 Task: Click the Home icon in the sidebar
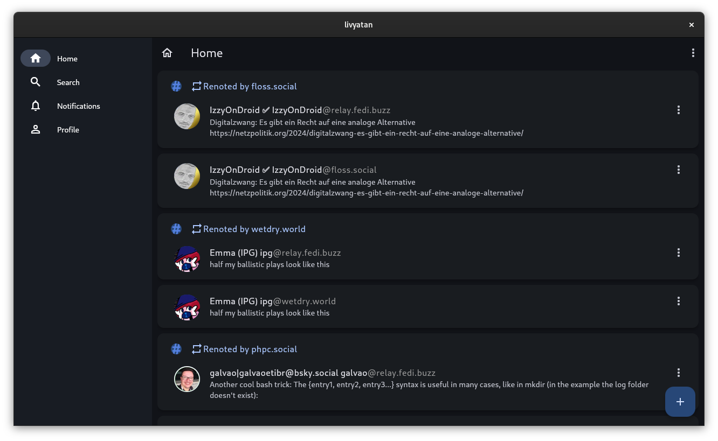(36, 58)
